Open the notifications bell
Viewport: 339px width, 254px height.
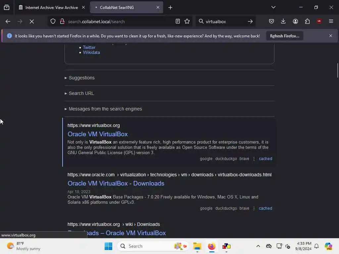[x=316, y=246]
